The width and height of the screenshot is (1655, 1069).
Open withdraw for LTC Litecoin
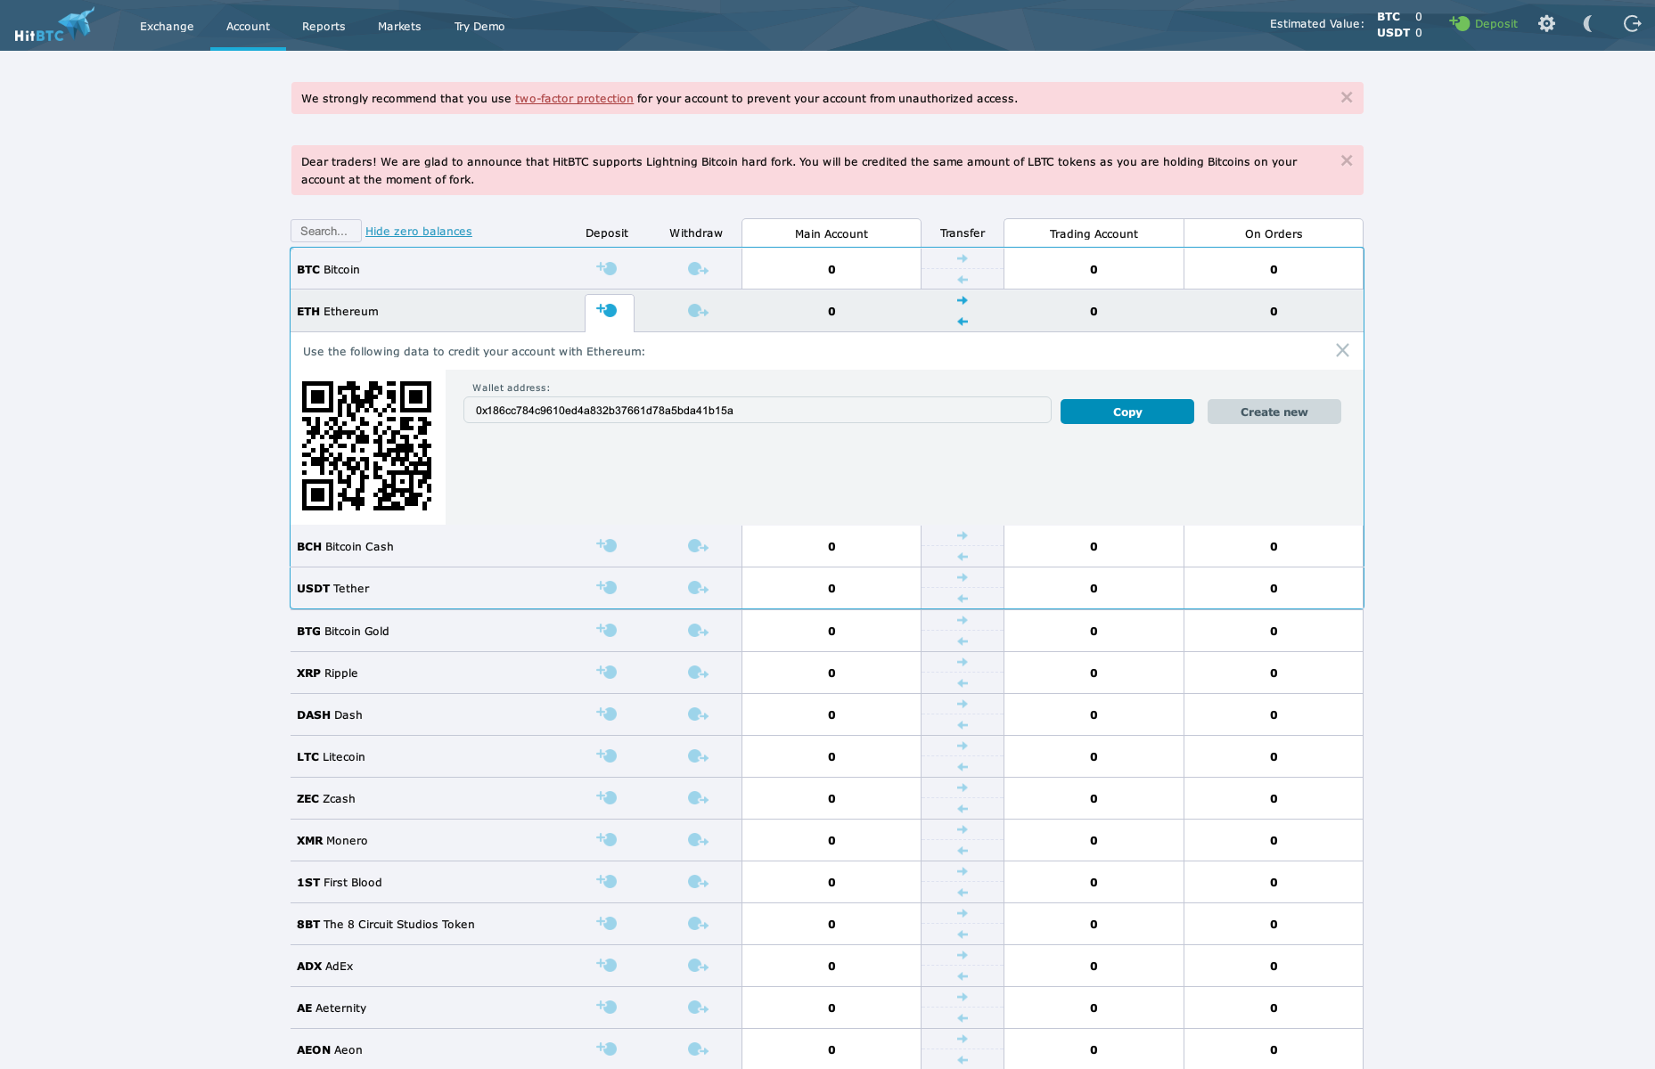(698, 756)
